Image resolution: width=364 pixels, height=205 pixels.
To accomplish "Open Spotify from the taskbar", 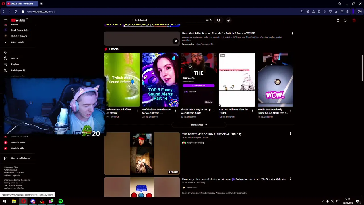I will click(x=61, y=201).
